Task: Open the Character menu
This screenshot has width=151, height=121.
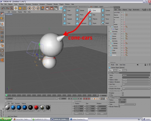Action: (x=49, y=4)
